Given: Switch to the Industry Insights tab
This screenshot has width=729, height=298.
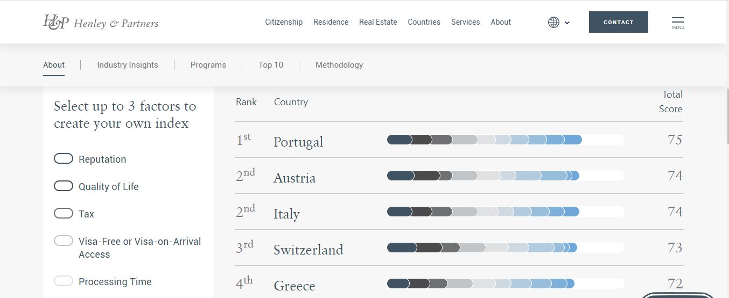Looking at the screenshot, I should (x=128, y=65).
